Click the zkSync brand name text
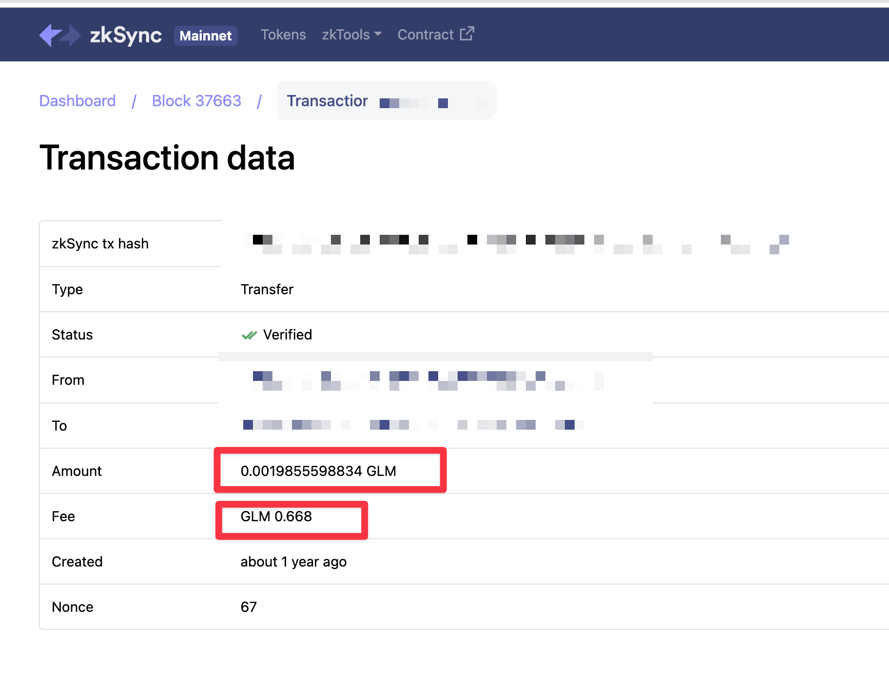This screenshot has height=681, width=889. pyautogui.click(x=126, y=35)
